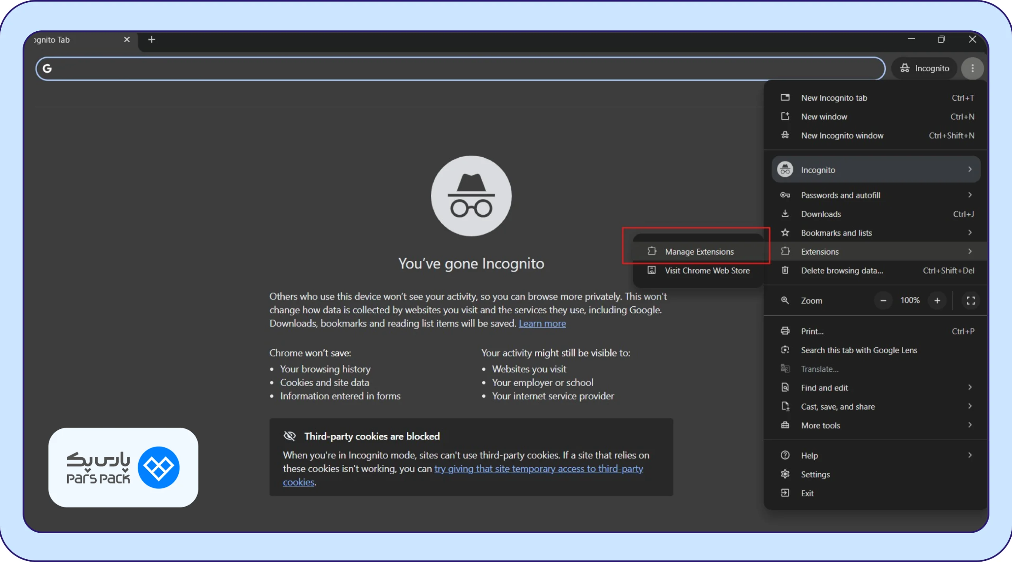Choose Delete browsing data menu item

(876, 270)
